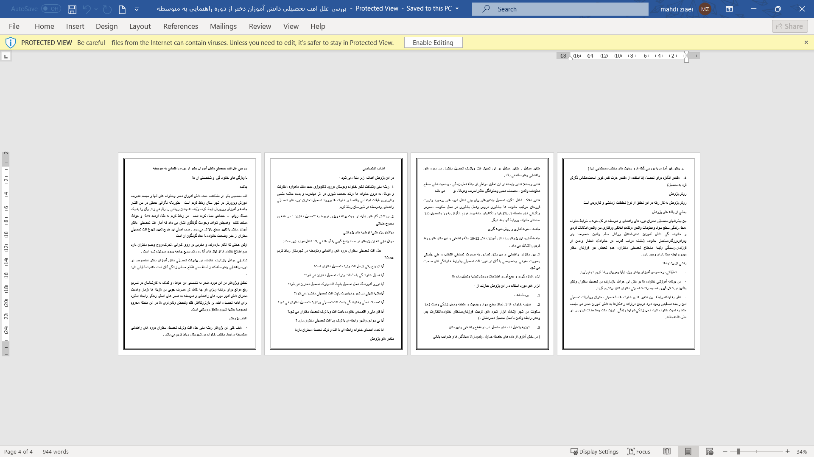Image resolution: width=814 pixels, height=457 pixels.
Task: Switch to Web Layout view icon
Action: click(x=709, y=451)
